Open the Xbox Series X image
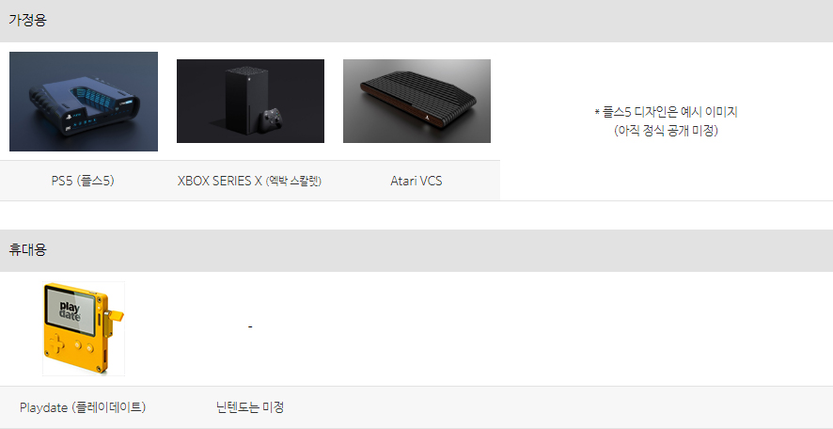This screenshot has width=833, height=429. [250, 101]
